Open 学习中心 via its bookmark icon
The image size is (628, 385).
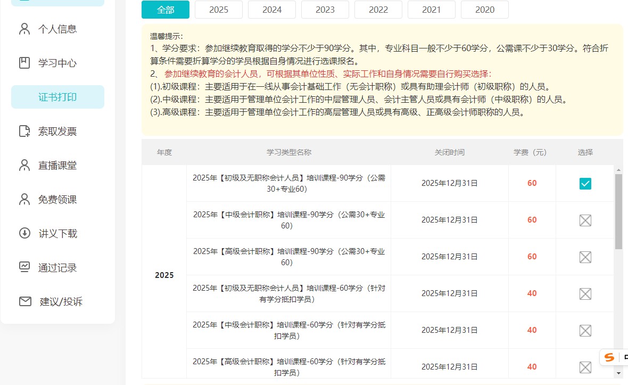[x=24, y=63]
